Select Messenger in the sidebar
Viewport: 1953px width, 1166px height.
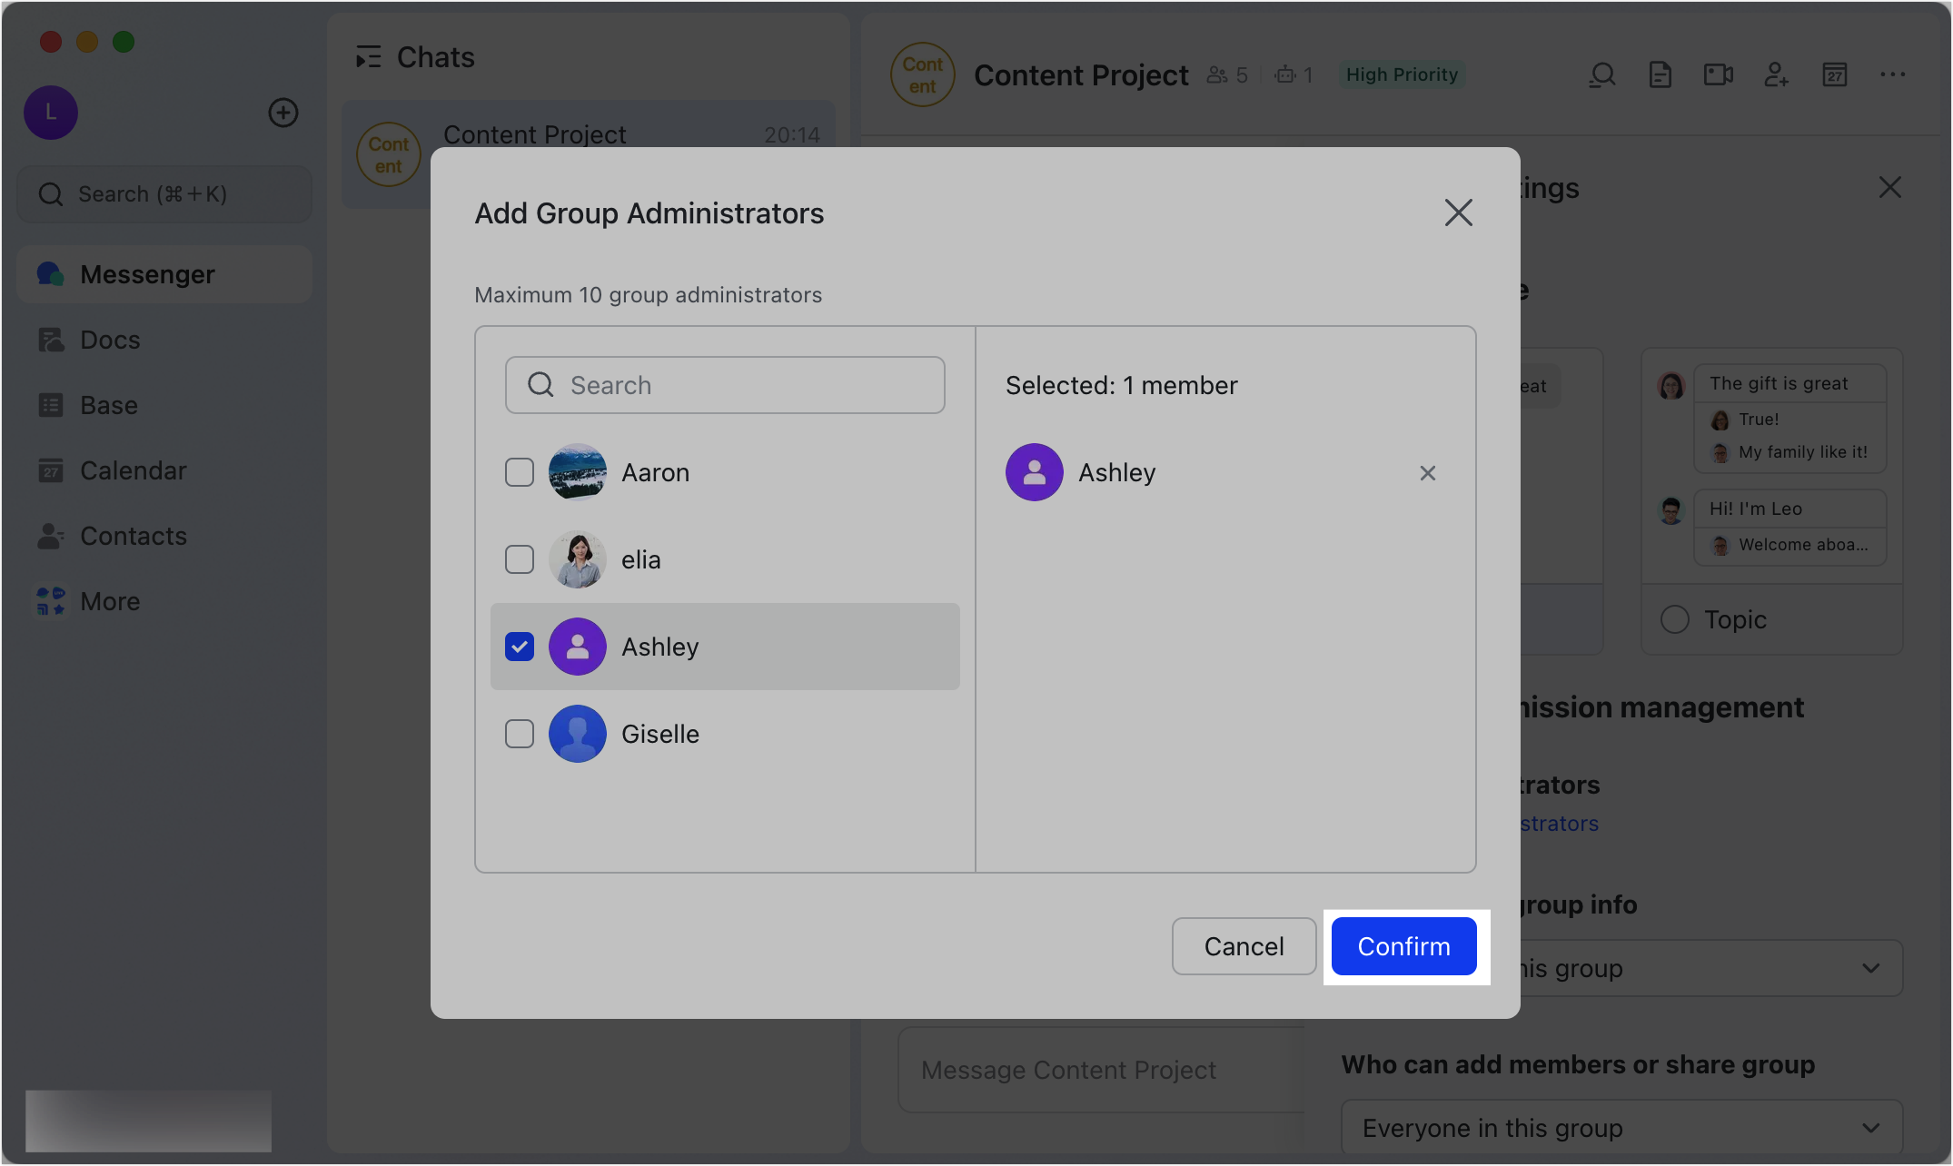coord(147,273)
